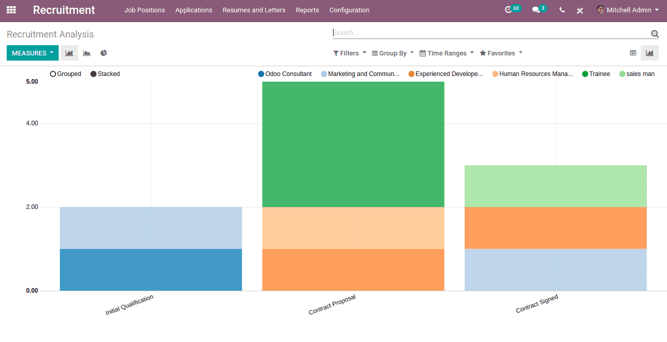Click light green sales man bar segment

click(x=556, y=186)
